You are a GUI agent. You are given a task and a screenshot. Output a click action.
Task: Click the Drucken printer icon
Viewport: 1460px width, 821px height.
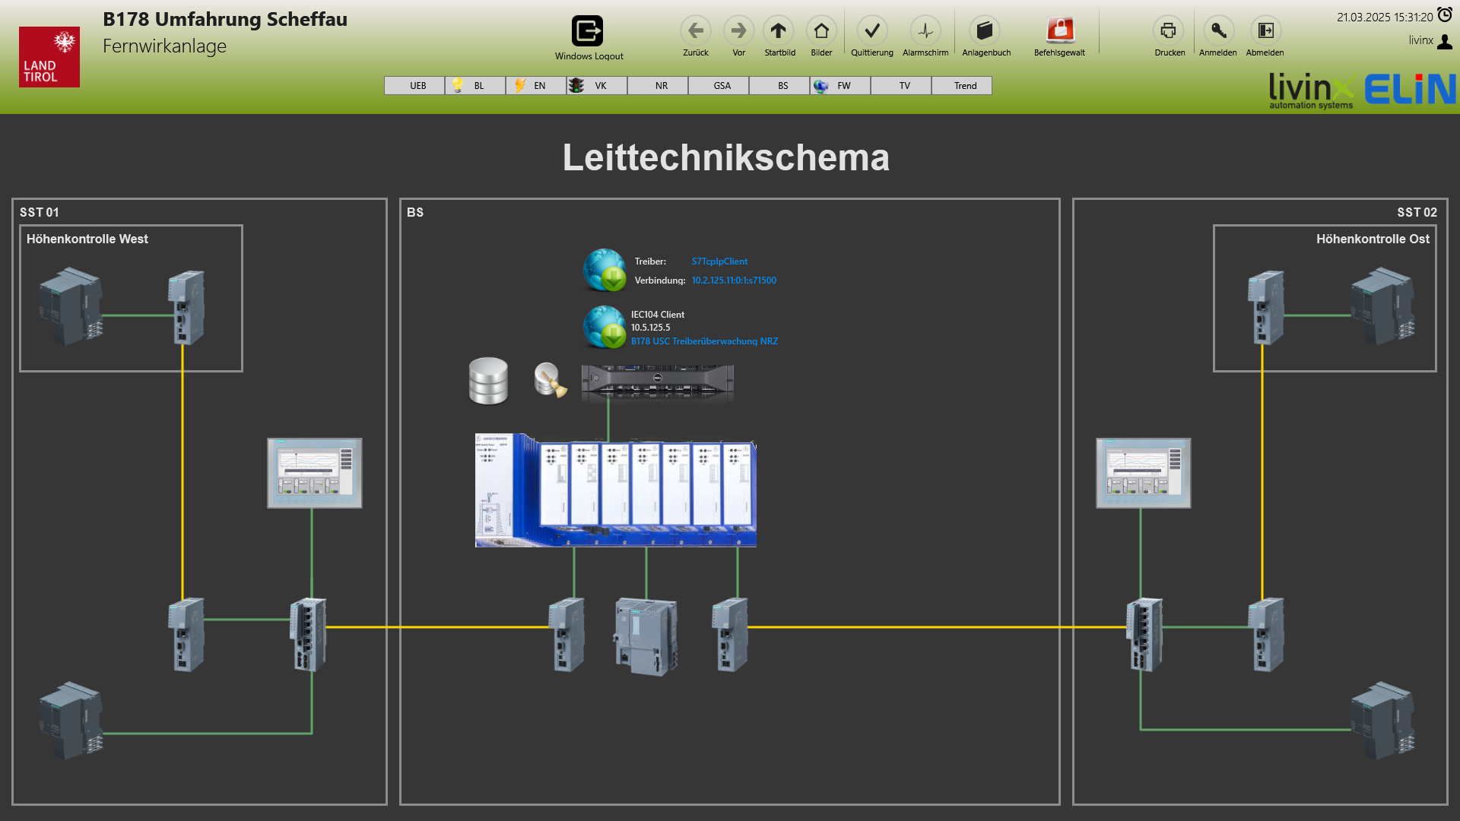click(x=1169, y=31)
